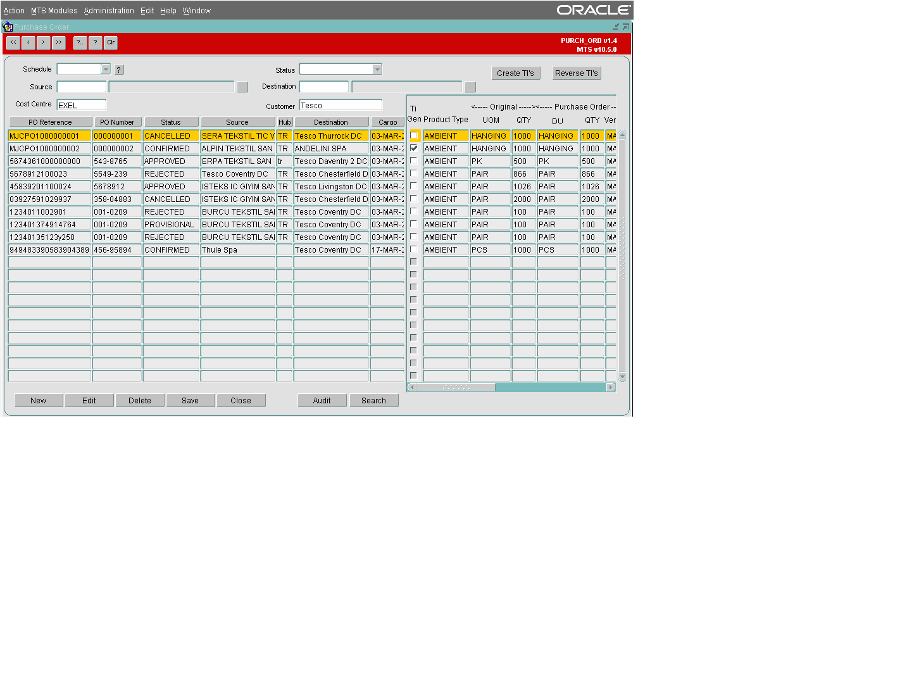Click the up arrow of vertical scrollbar
907x680 pixels.
pos(622,135)
